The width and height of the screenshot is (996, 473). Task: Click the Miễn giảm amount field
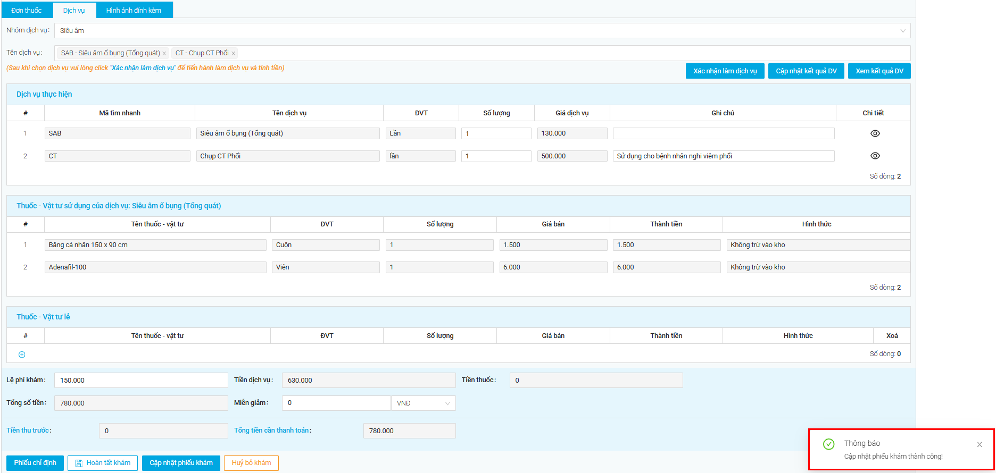(336, 403)
